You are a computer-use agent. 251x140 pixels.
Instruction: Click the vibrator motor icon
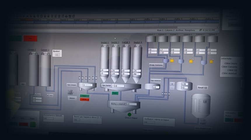[70, 92]
